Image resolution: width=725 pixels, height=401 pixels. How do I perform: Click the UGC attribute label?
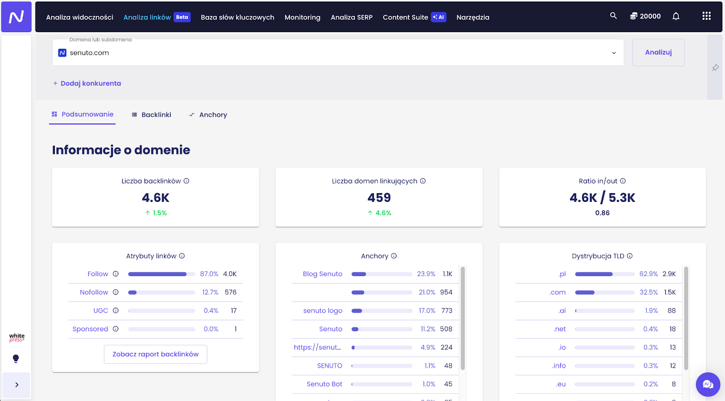101,310
